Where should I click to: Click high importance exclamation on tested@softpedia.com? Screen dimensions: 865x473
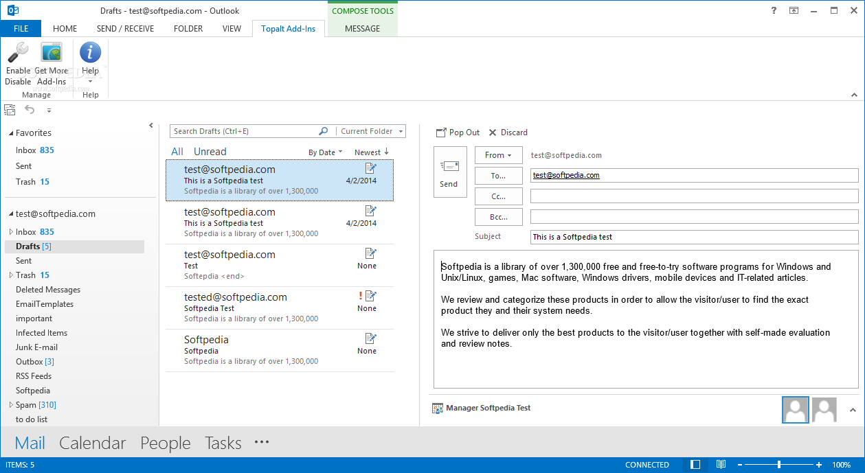pos(361,296)
